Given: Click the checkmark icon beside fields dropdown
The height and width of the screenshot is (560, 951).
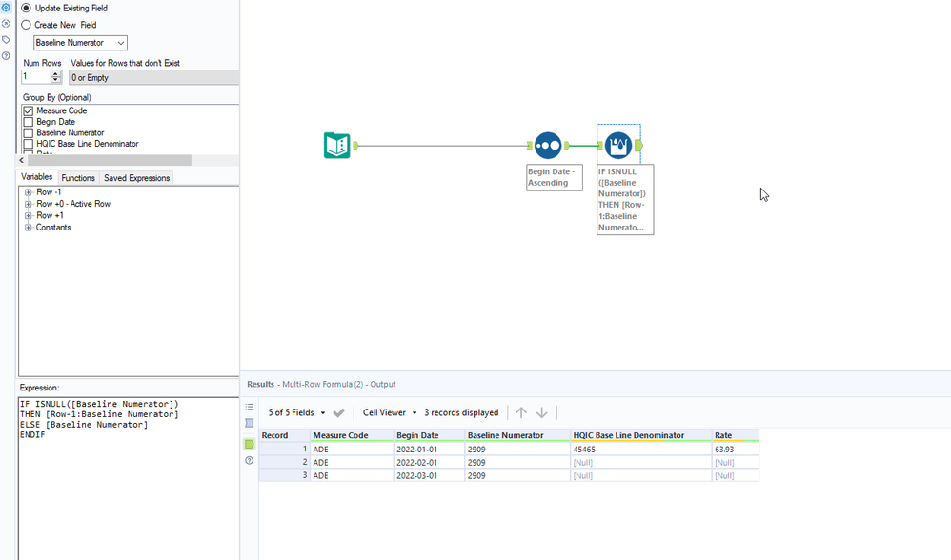Looking at the screenshot, I should [x=339, y=412].
